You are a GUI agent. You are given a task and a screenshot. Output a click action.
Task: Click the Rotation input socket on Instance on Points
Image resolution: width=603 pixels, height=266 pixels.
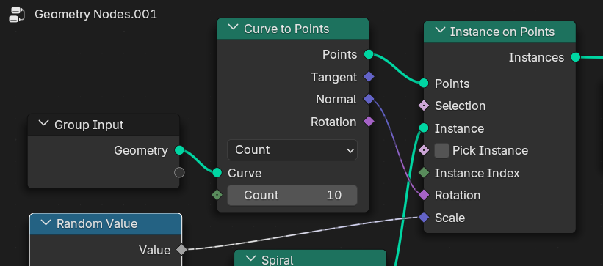(423, 195)
